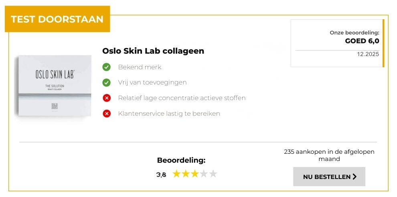Click the Onze beoordeling label
Image resolution: width=397 pixels, height=197 pixels.
[x=354, y=33]
